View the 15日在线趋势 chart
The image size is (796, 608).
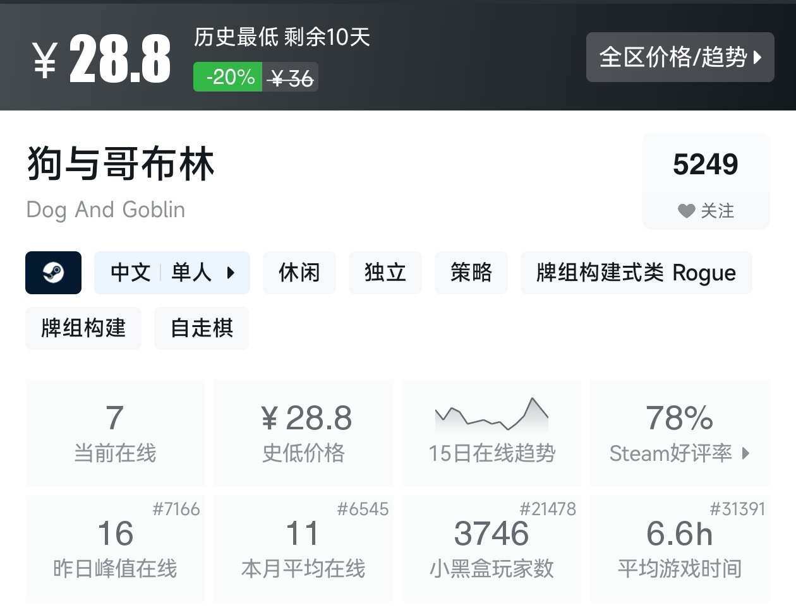click(x=491, y=432)
